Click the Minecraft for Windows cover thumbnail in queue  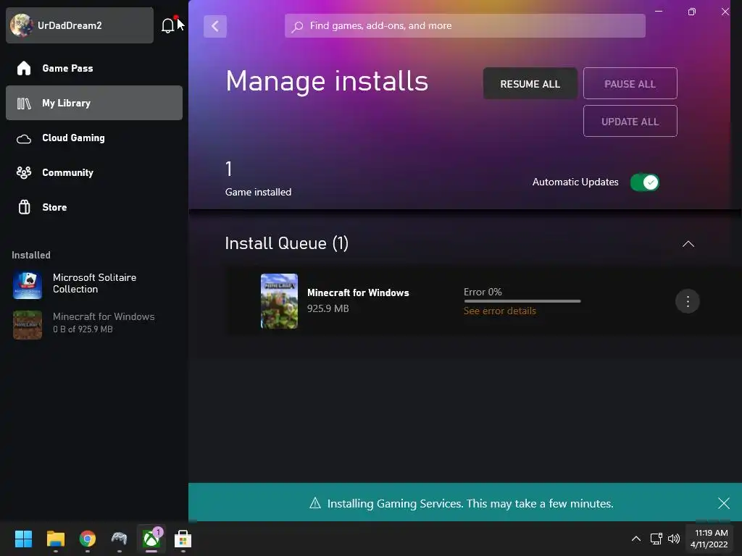pyautogui.click(x=279, y=301)
